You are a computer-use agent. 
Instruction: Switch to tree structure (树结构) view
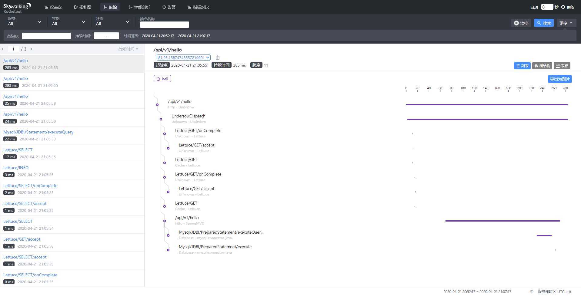click(542, 66)
